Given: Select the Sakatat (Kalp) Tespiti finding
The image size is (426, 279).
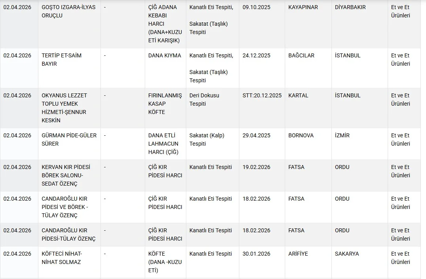Looking at the screenshot, I should [x=207, y=139].
